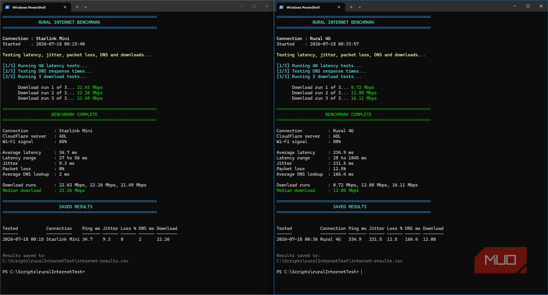
Task: Maximize the left PowerShell window
Action: tap(254, 6)
